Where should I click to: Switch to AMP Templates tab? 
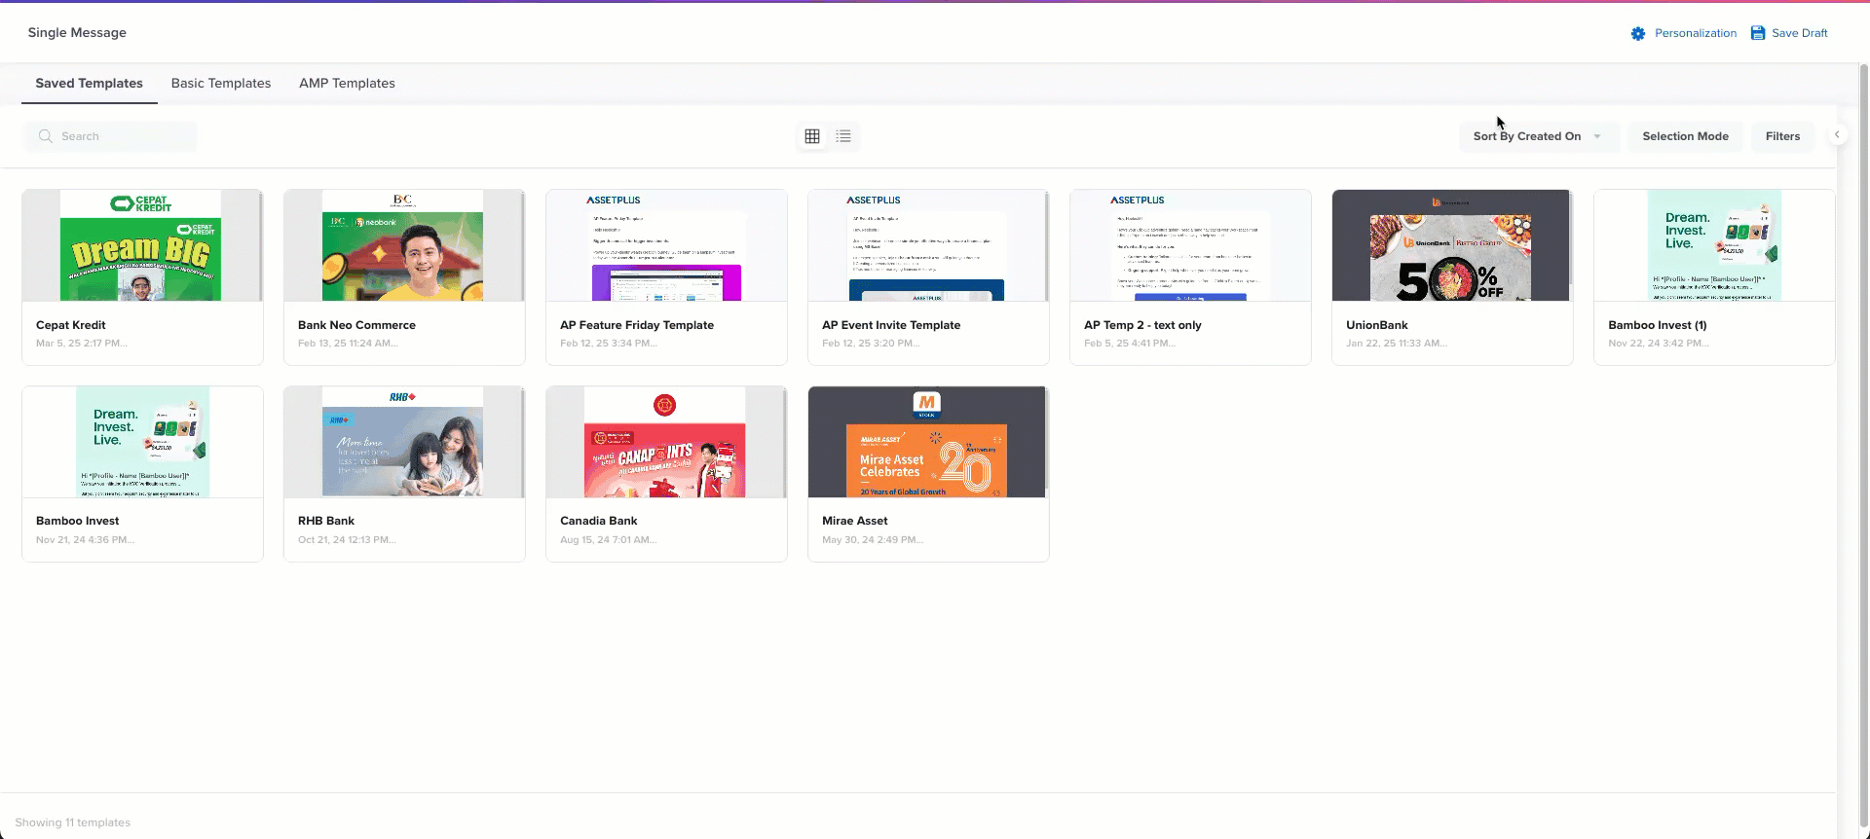[347, 84]
